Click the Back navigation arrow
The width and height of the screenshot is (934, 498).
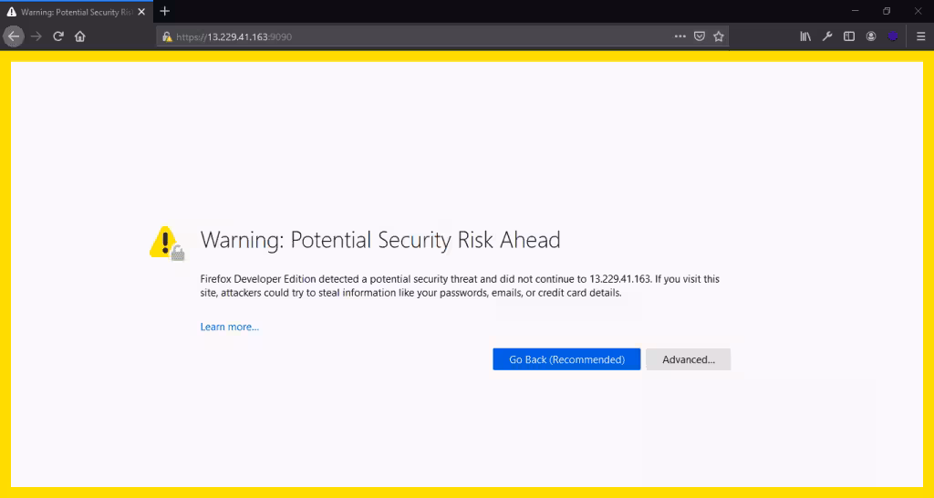(x=13, y=36)
